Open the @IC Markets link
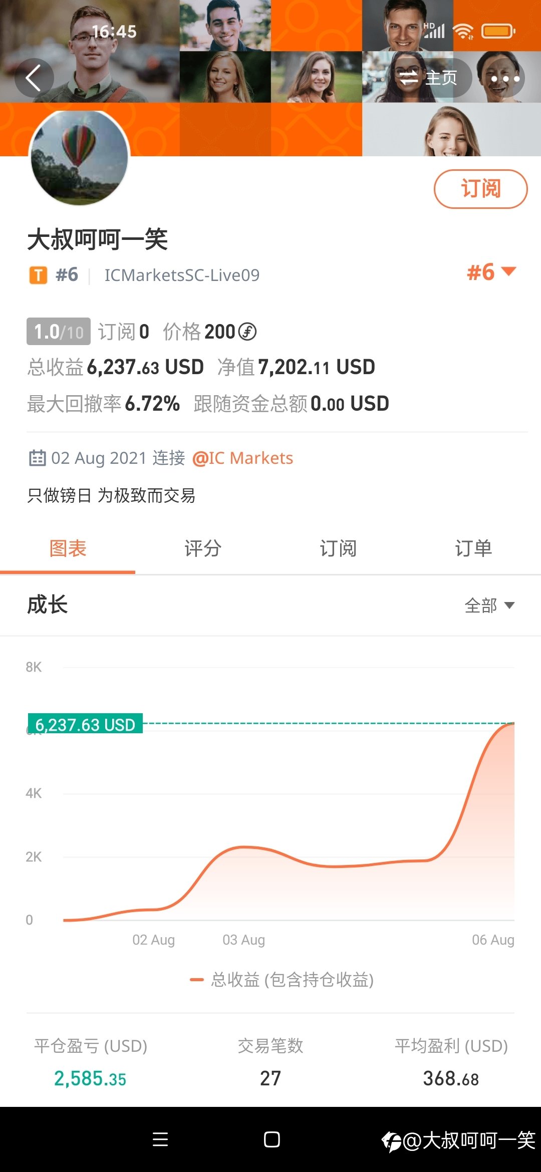Viewport: 541px width, 1172px height. pos(242,458)
